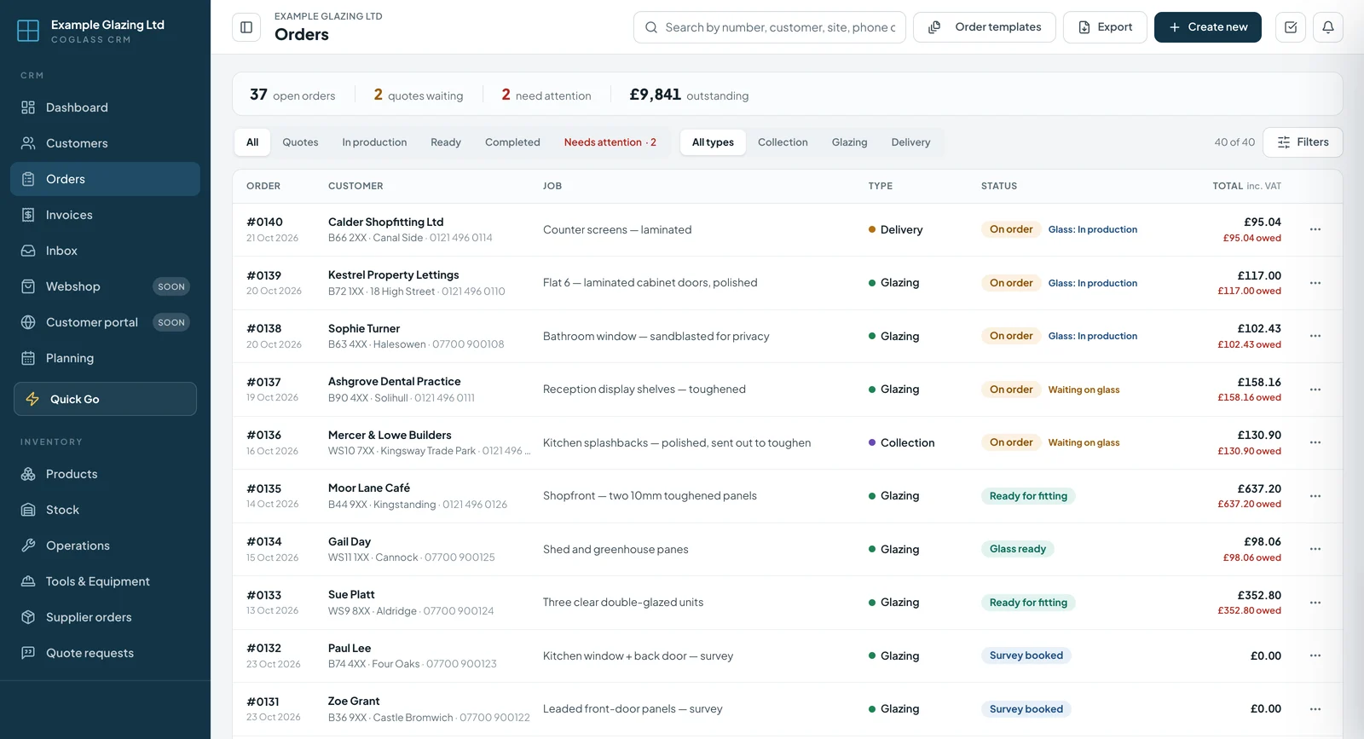Click the Planning calendar icon
Screen dimensions: 1364x739
pos(28,358)
